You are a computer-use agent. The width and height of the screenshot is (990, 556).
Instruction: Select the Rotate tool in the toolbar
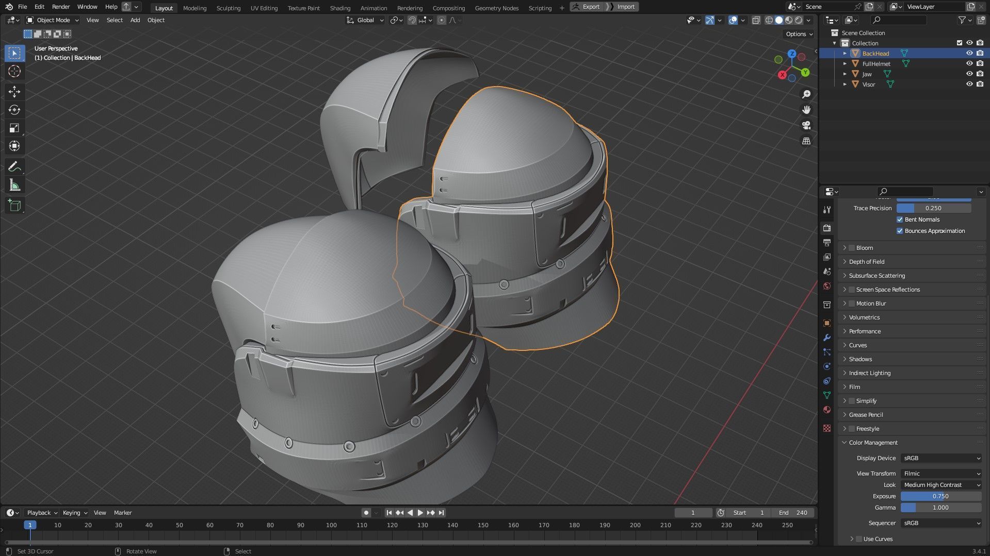(x=14, y=110)
